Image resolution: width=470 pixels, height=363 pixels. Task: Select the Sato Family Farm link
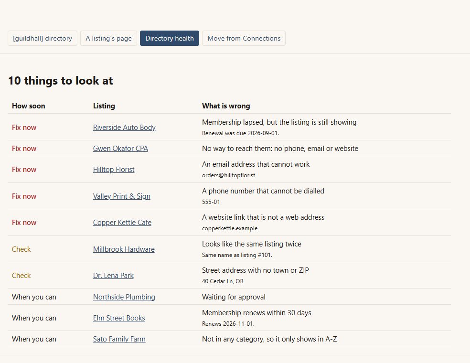[x=119, y=339]
